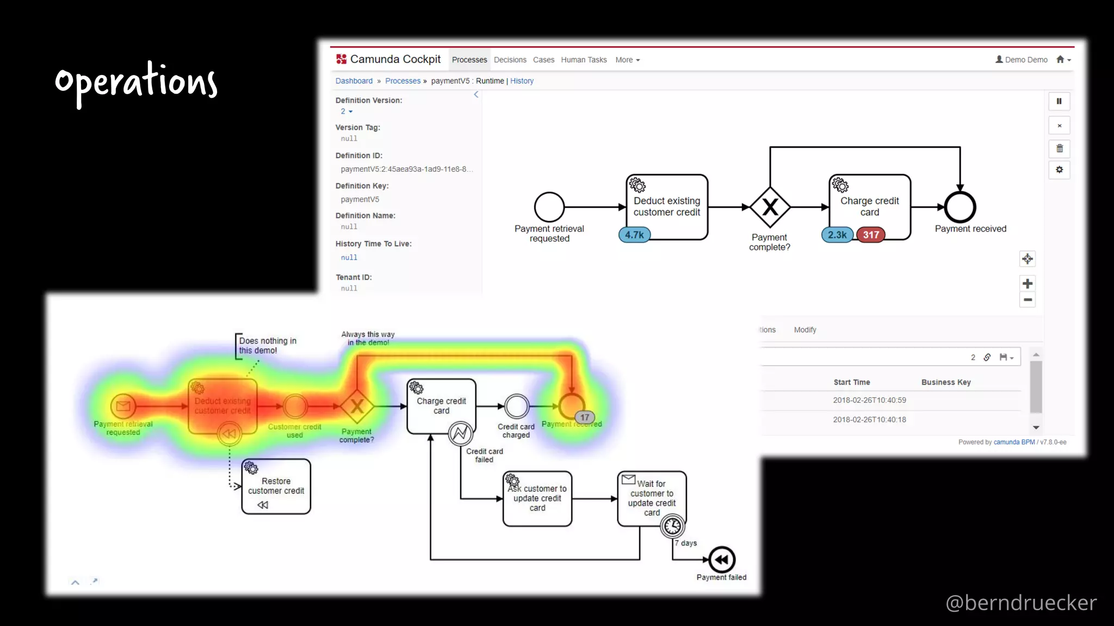Click the link icon beside the count 2

[x=987, y=357]
